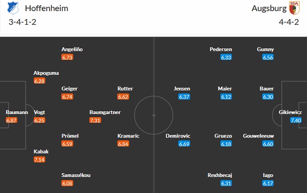
Task: Select player Pedersen
Action: (x=221, y=49)
